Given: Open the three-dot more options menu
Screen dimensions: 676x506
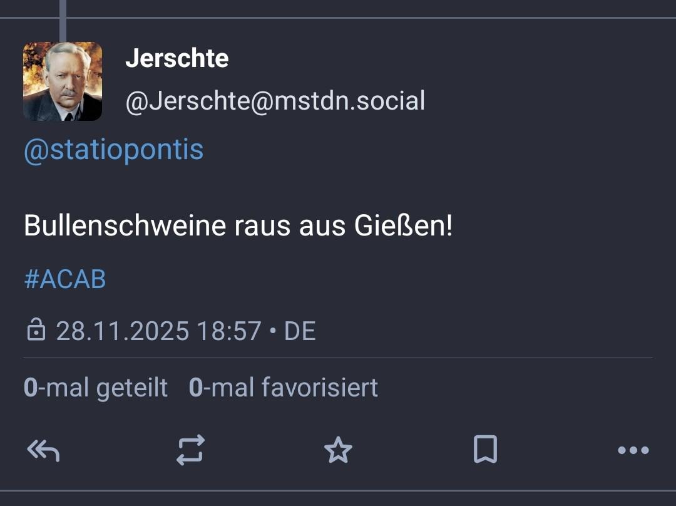Looking at the screenshot, I should (633, 450).
